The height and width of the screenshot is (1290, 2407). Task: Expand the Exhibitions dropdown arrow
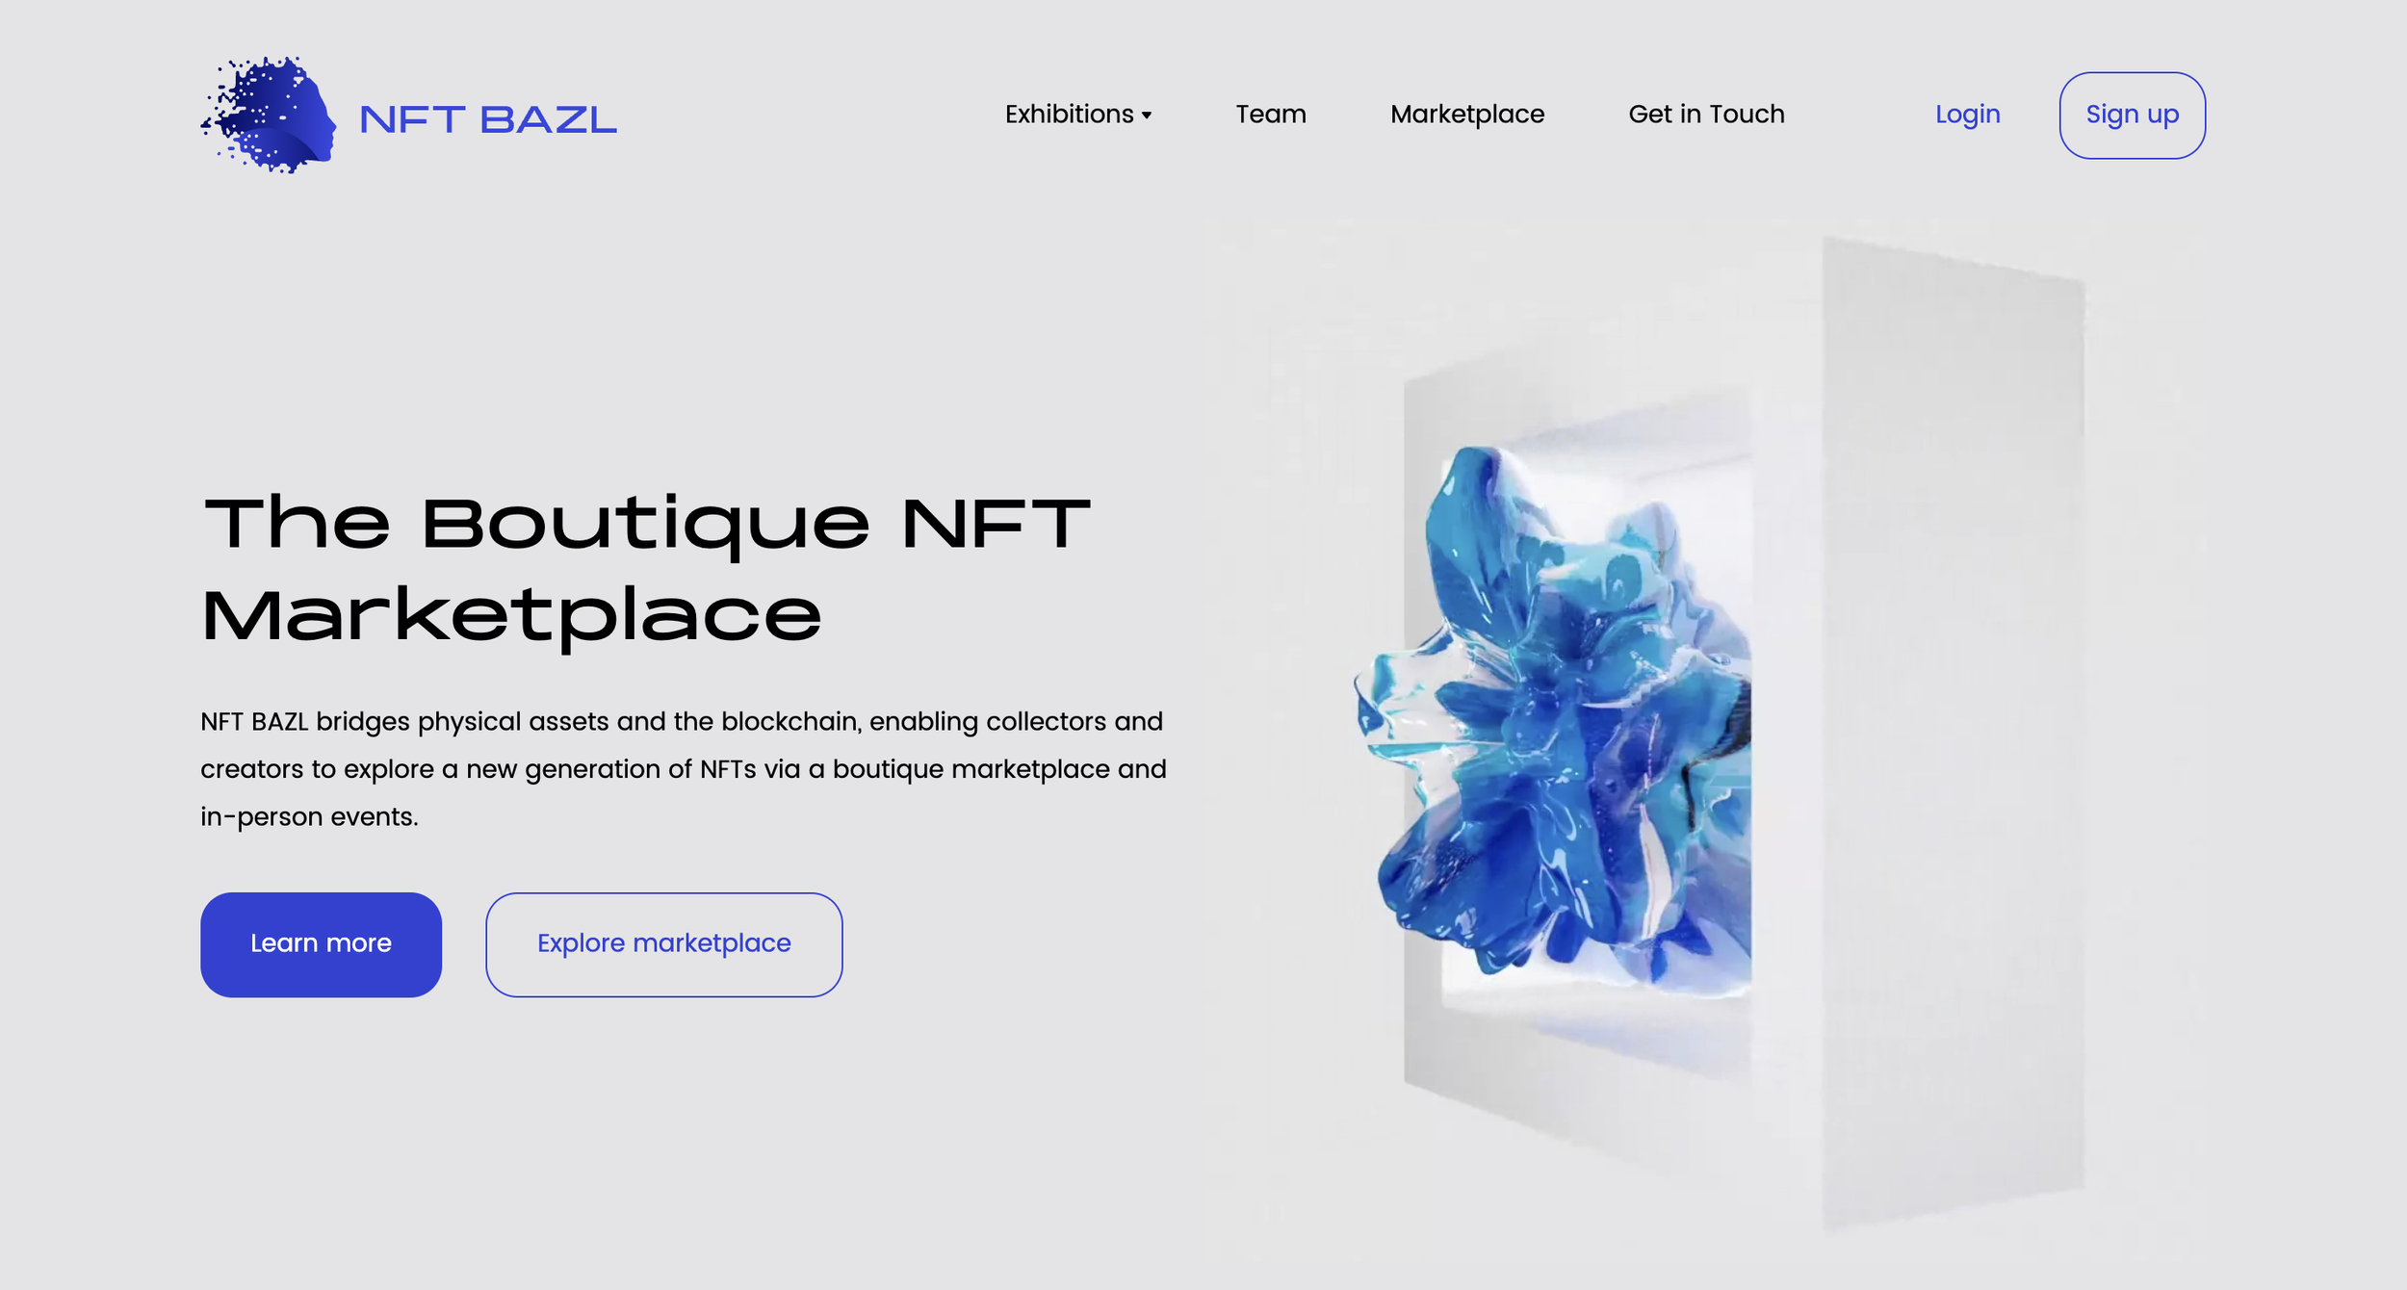[1147, 116]
